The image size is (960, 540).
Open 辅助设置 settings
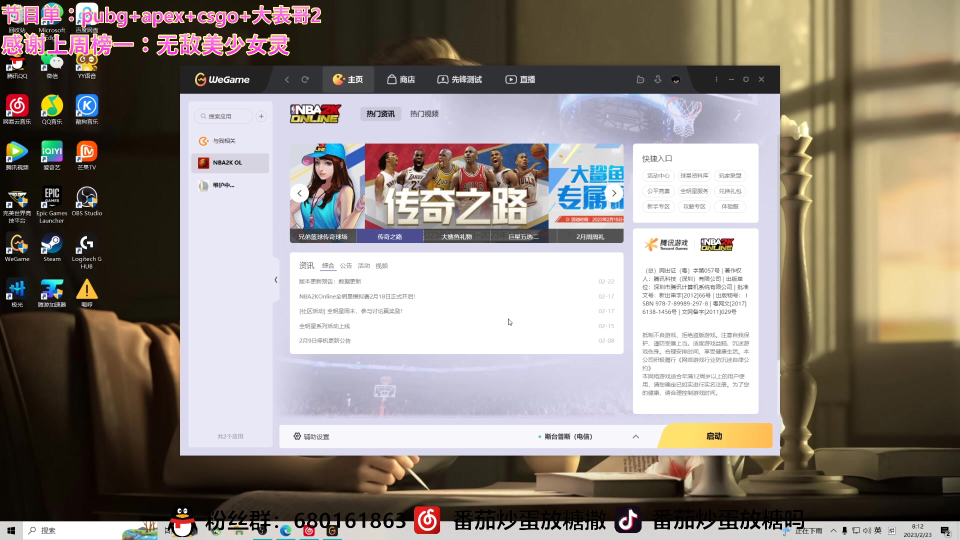(311, 436)
